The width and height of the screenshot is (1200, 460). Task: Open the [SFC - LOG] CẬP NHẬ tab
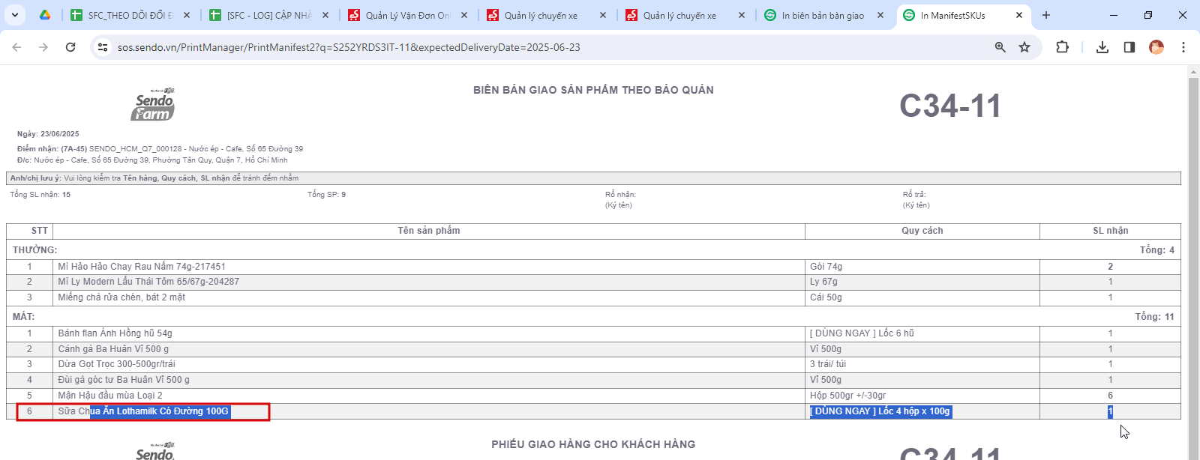269,15
